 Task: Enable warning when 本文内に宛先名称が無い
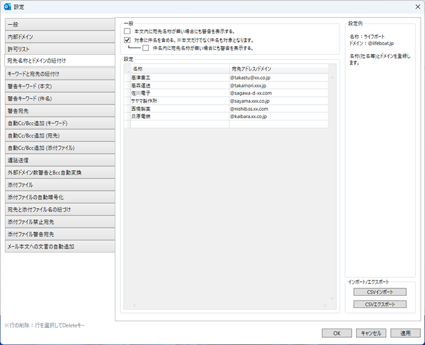click(x=127, y=31)
